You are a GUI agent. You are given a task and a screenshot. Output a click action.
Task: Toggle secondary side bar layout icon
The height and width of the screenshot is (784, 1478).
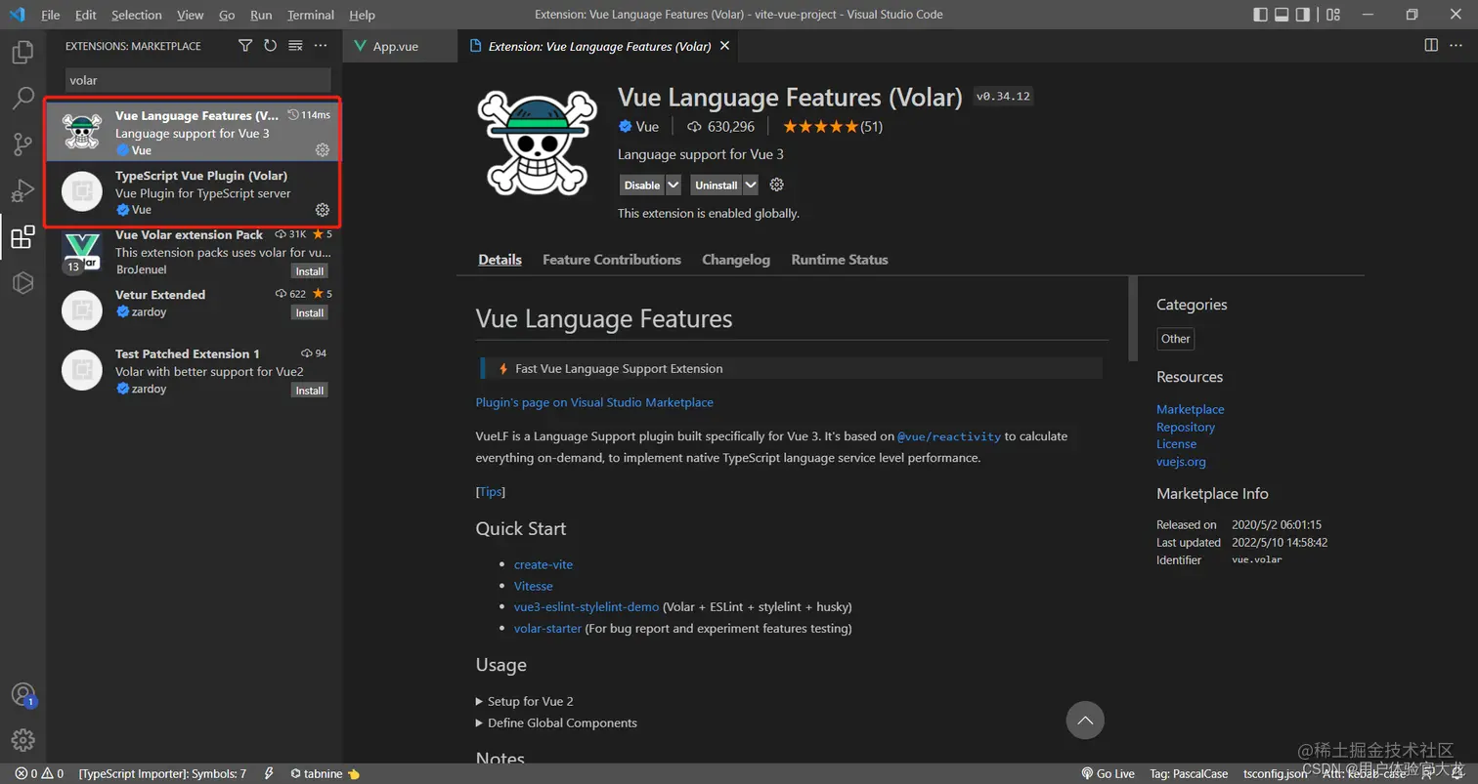[x=1303, y=15]
